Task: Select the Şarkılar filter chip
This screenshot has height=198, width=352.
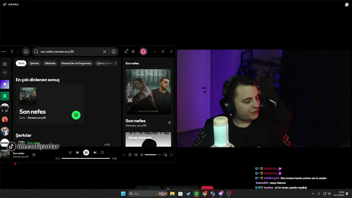Action: pyautogui.click(x=34, y=63)
